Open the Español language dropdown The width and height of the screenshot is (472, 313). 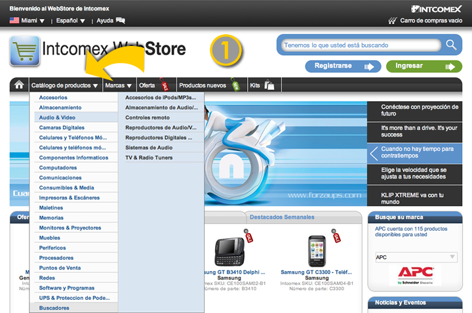tap(70, 20)
